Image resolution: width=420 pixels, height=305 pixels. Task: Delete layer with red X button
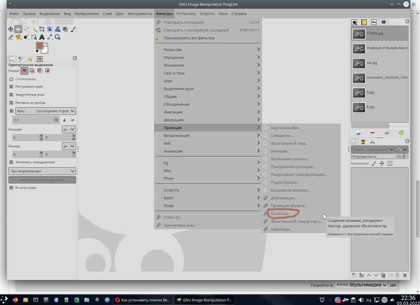[x=405, y=275]
